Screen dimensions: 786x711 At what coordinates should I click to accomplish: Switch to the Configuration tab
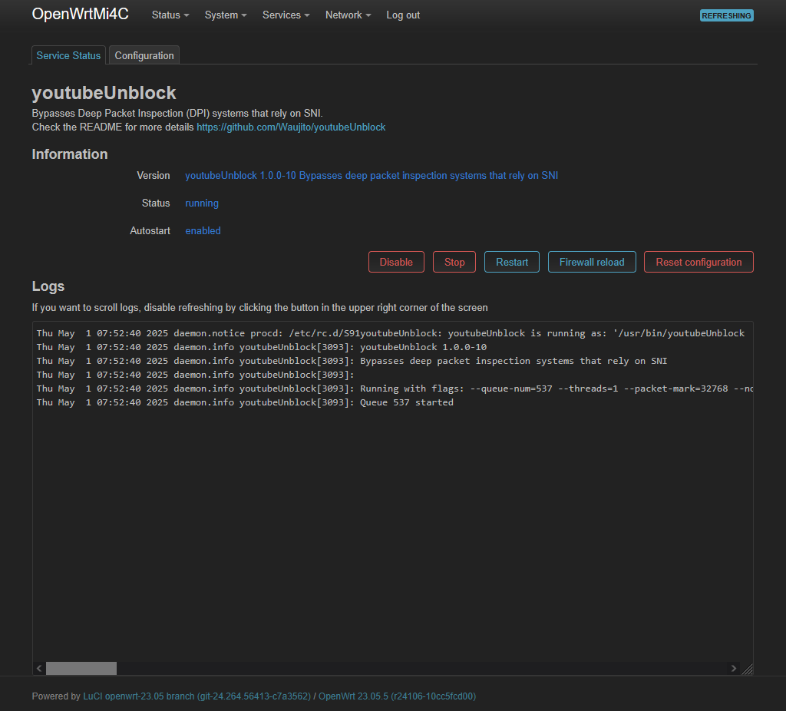(144, 55)
